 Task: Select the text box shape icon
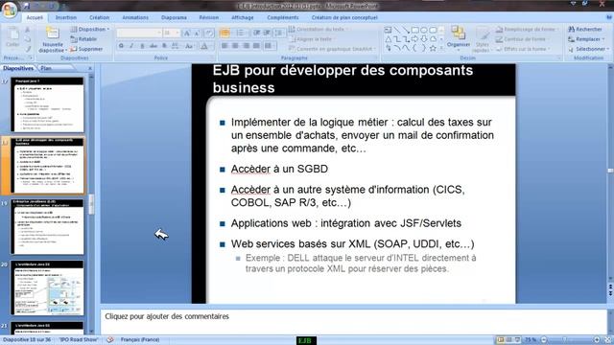coord(388,30)
